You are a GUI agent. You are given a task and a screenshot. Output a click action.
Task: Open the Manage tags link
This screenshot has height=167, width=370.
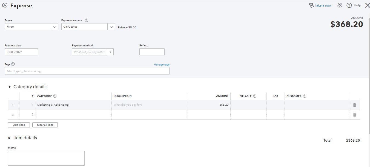[x=162, y=65]
